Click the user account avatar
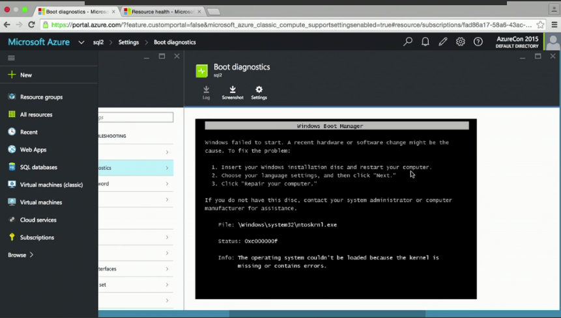Viewport: 561px width, 318px height. pos(553,42)
